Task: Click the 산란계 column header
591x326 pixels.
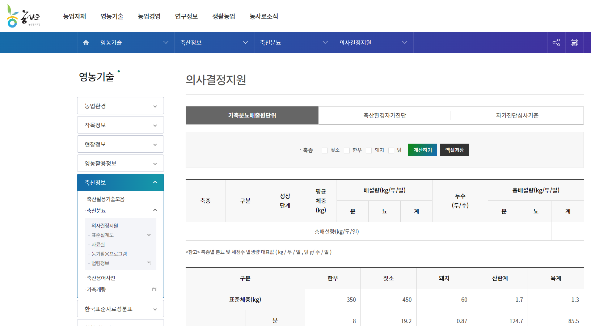Action: tap(500, 278)
